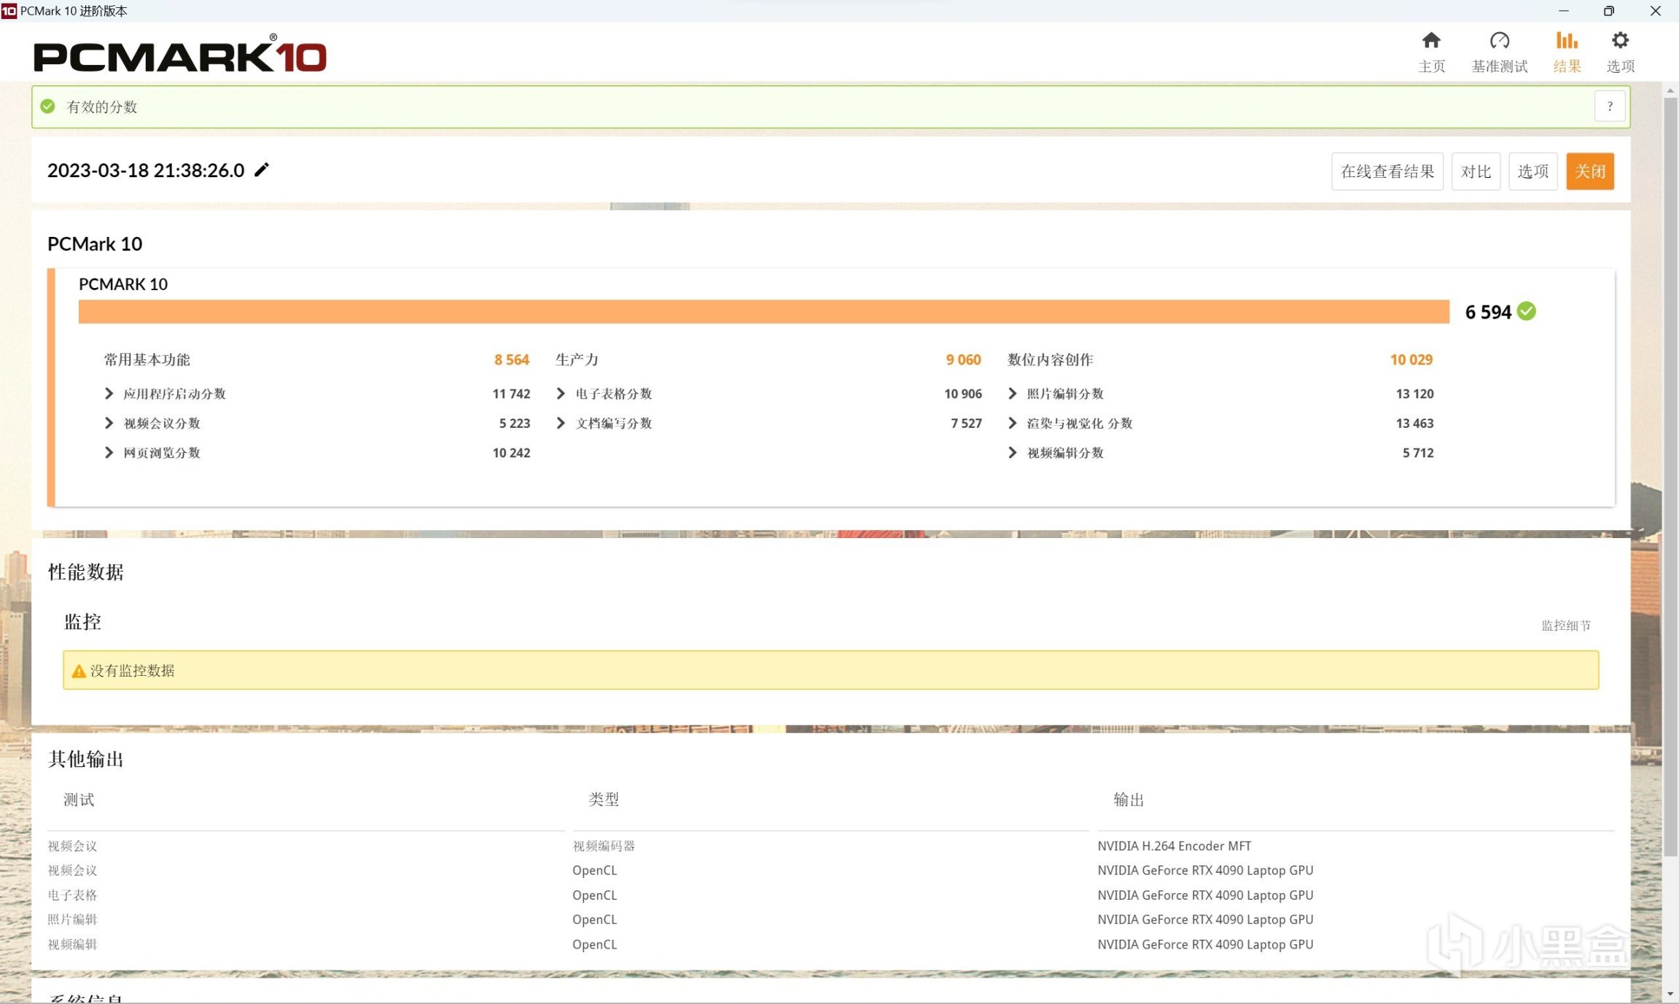Click the orange PCMark 10 score bar
1679x1004 pixels.
(x=763, y=311)
